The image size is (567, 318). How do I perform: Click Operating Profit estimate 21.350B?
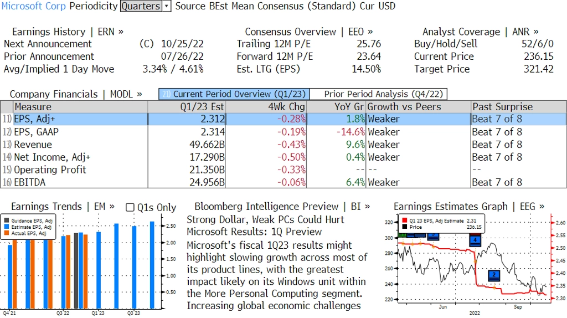coord(207,170)
